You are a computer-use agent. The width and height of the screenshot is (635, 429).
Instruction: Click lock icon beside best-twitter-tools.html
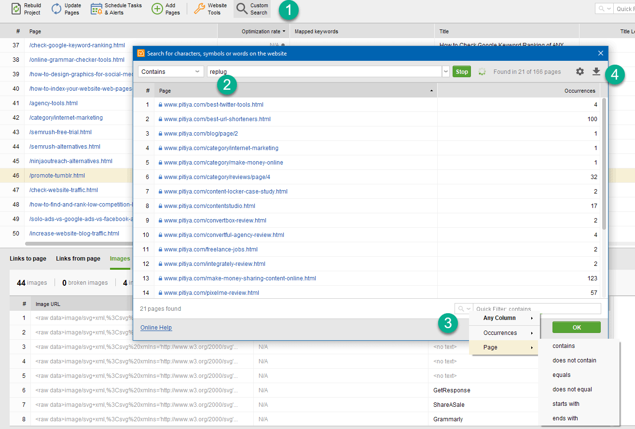[x=161, y=105]
